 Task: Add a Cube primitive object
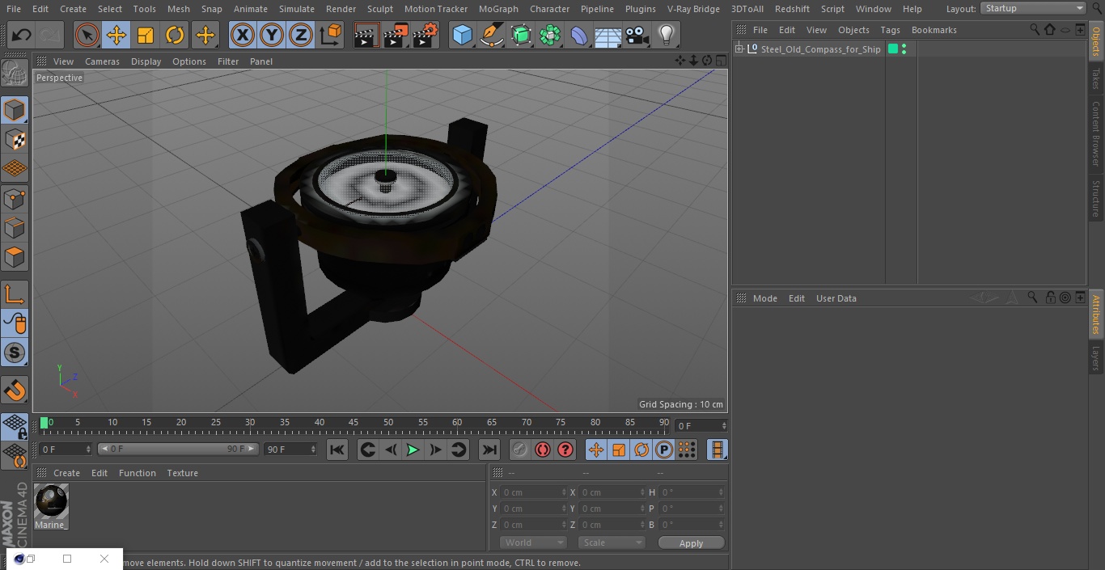pyautogui.click(x=462, y=36)
